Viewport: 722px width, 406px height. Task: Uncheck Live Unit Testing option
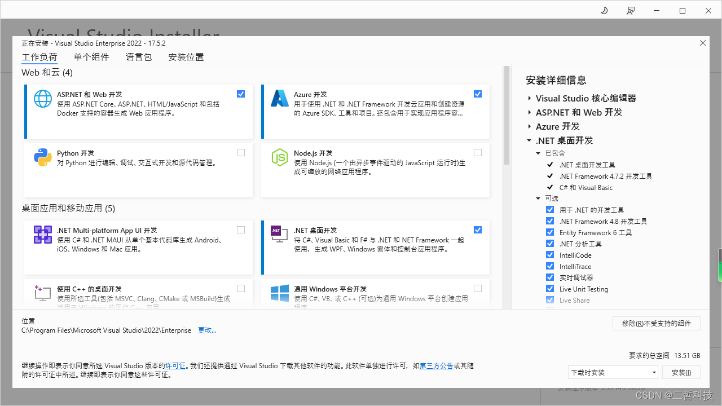coord(550,289)
